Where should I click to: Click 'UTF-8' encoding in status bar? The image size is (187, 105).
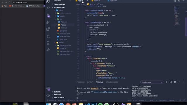pyautogui.click(x=150, y=100)
